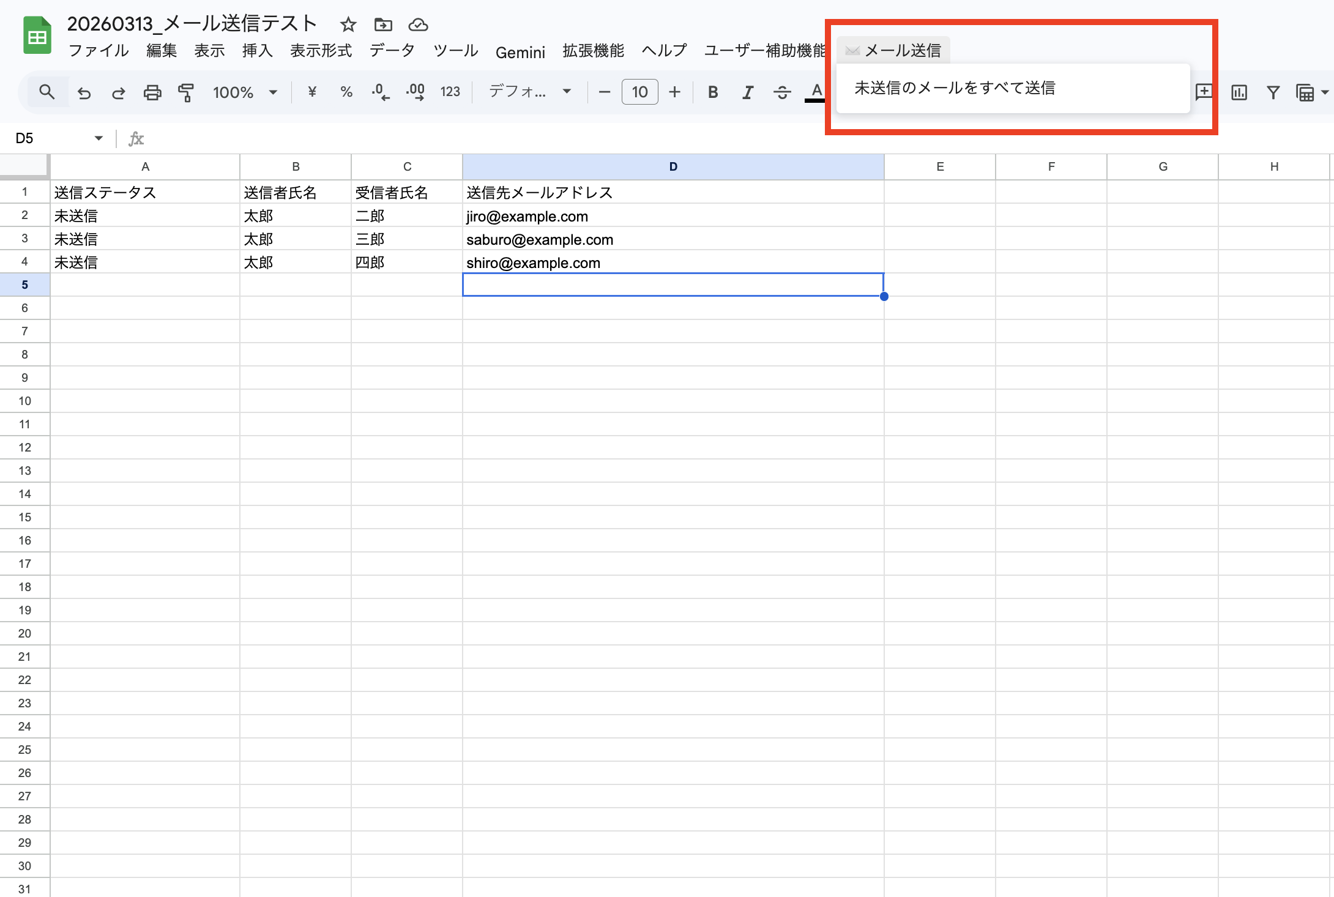1334x897 pixels.
Task: Click the redo arrow icon
Action: [x=118, y=92]
